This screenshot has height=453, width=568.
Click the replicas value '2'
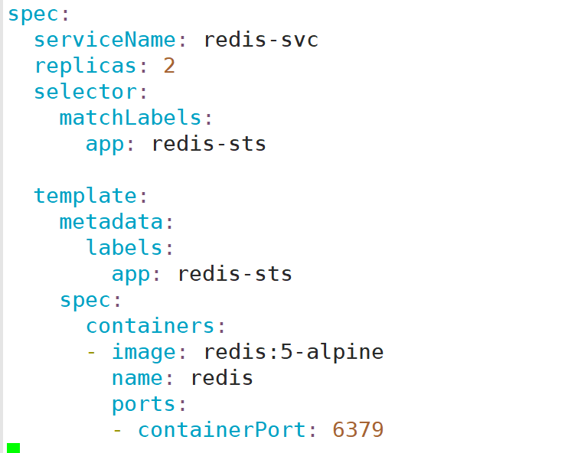tap(169, 66)
